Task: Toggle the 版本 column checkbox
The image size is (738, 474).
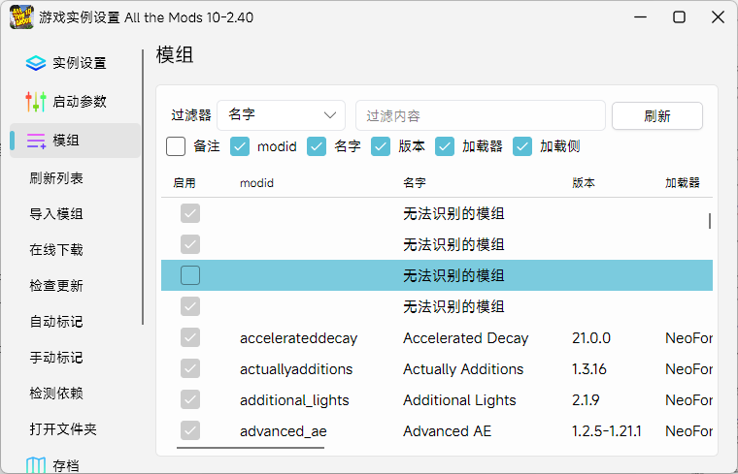Action: point(381,146)
